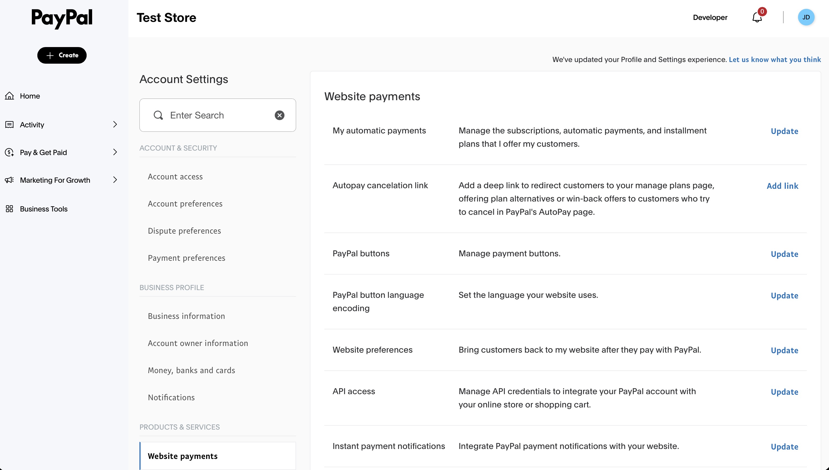
Task: Open the JD profile avatar
Action: [806, 17]
